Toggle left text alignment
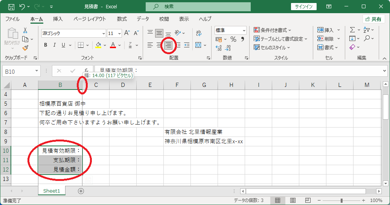390x205 pixels. click(150, 45)
